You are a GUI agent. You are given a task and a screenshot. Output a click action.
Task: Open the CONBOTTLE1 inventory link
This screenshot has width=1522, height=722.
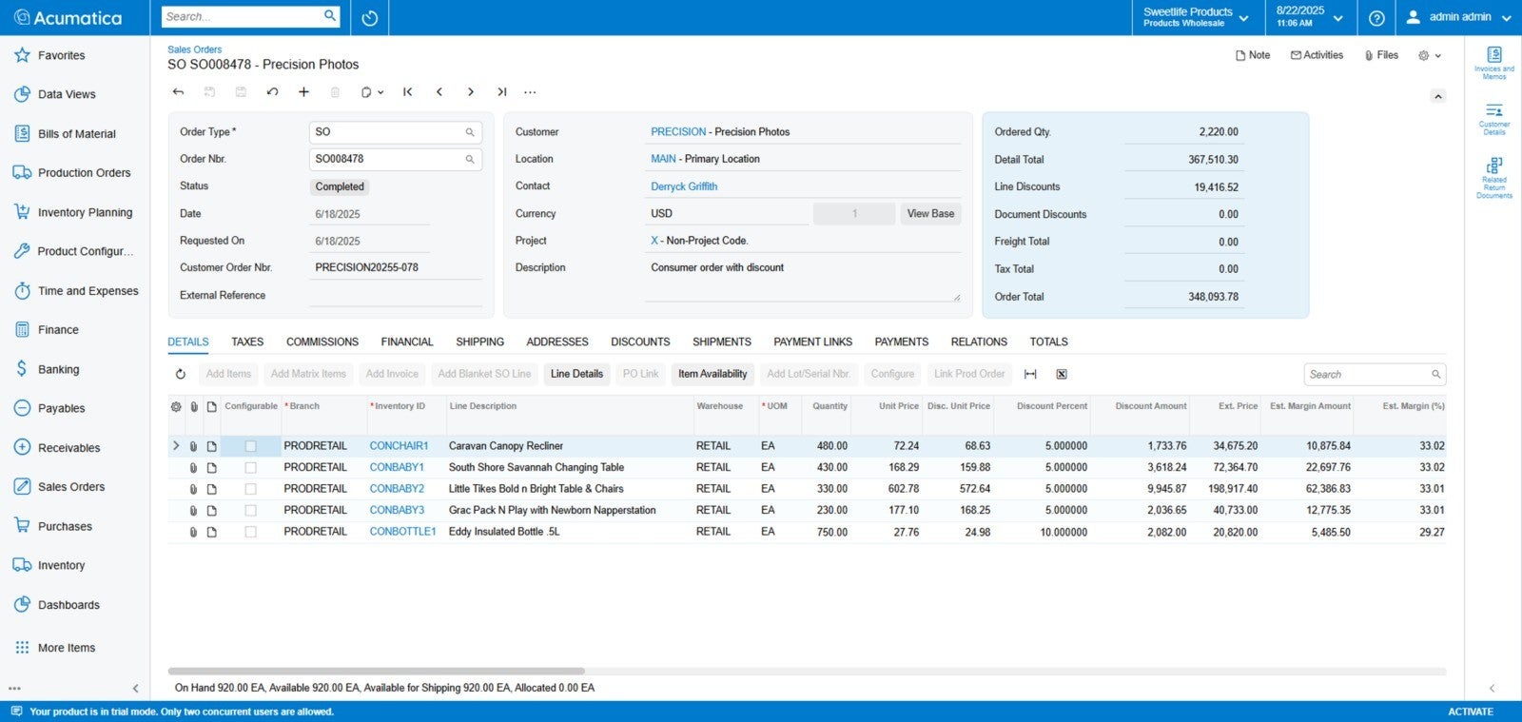(x=402, y=532)
